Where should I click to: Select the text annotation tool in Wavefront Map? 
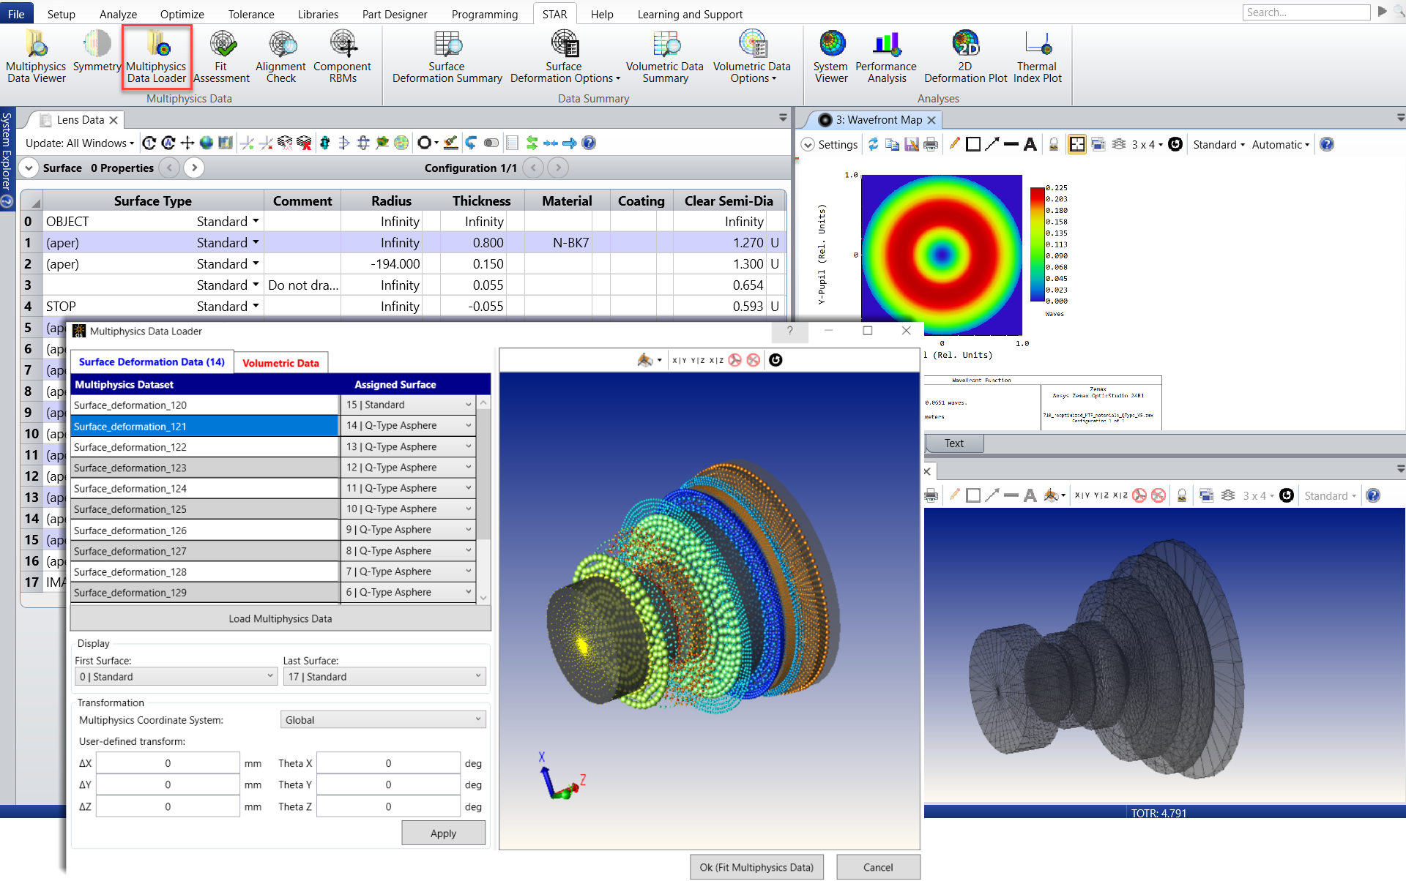click(x=1030, y=144)
